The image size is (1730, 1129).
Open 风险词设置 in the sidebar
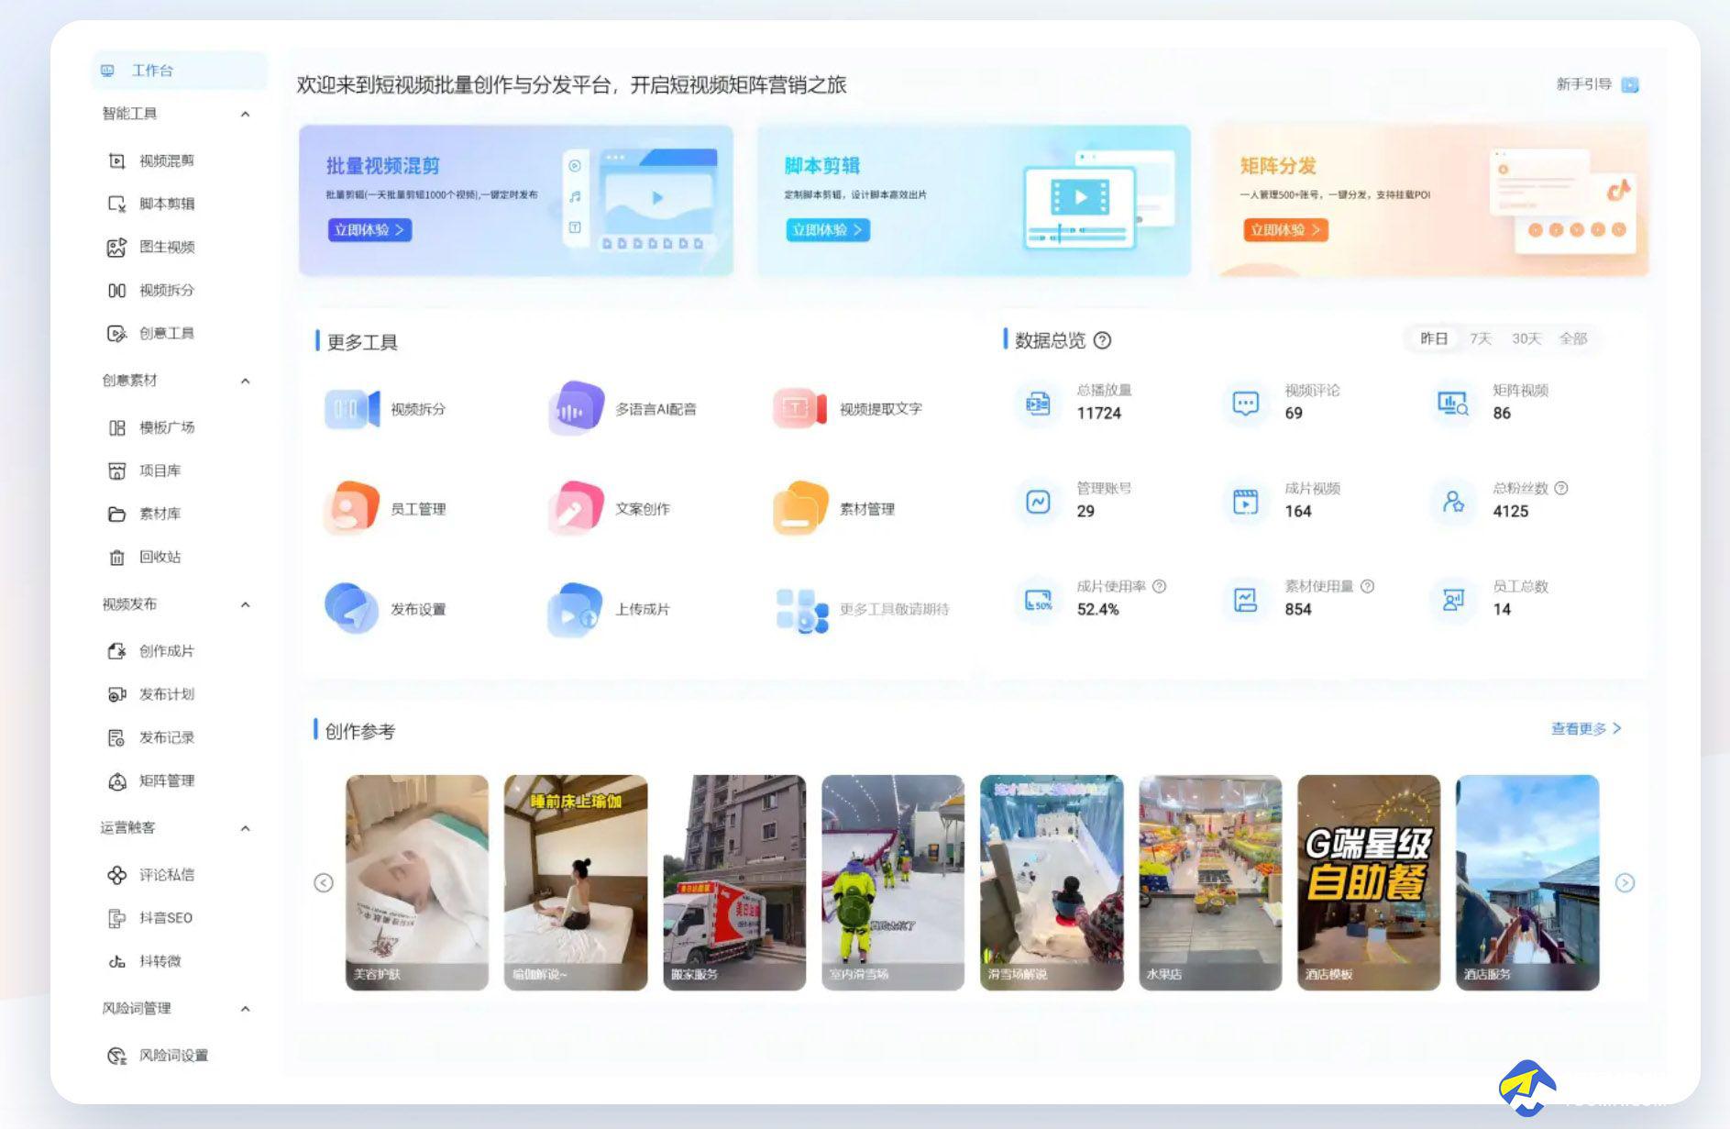point(158,1056)
